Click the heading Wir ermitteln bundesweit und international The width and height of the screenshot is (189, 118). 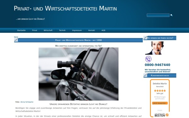point(78,46)
